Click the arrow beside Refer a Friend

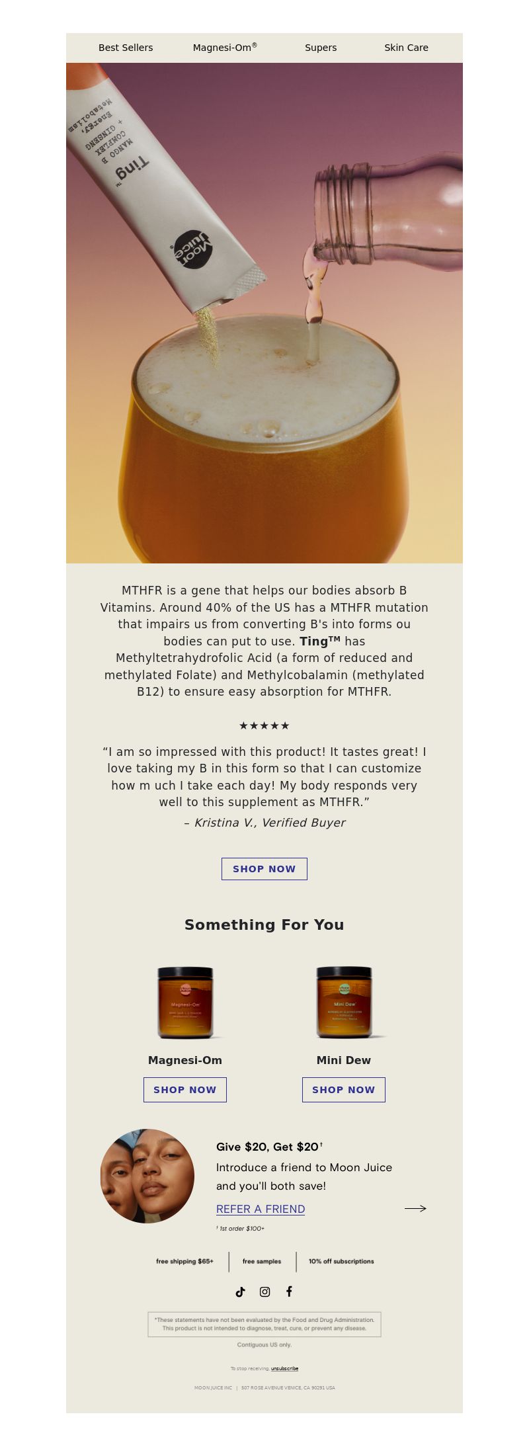tap(415, 1208)
